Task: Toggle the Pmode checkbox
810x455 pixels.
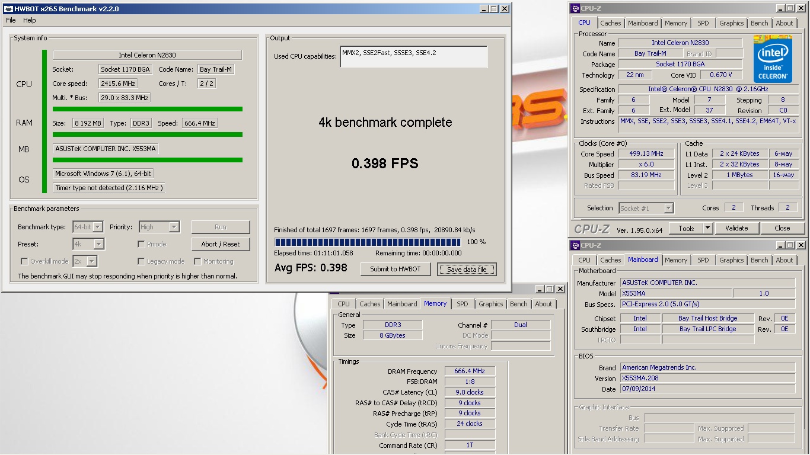Action: click(141, 244)
